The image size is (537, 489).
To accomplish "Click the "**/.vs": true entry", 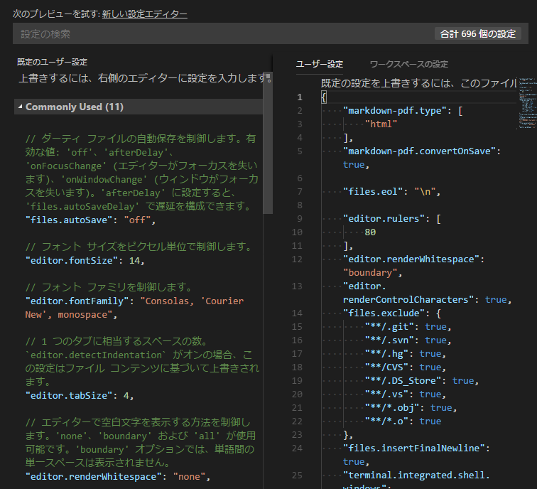I will point(405,394).
